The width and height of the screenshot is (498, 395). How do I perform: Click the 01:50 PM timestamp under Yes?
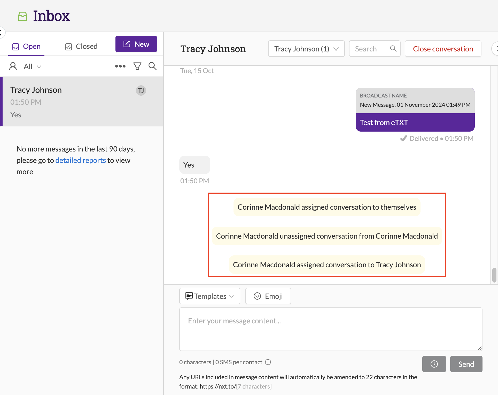[194, 181]
